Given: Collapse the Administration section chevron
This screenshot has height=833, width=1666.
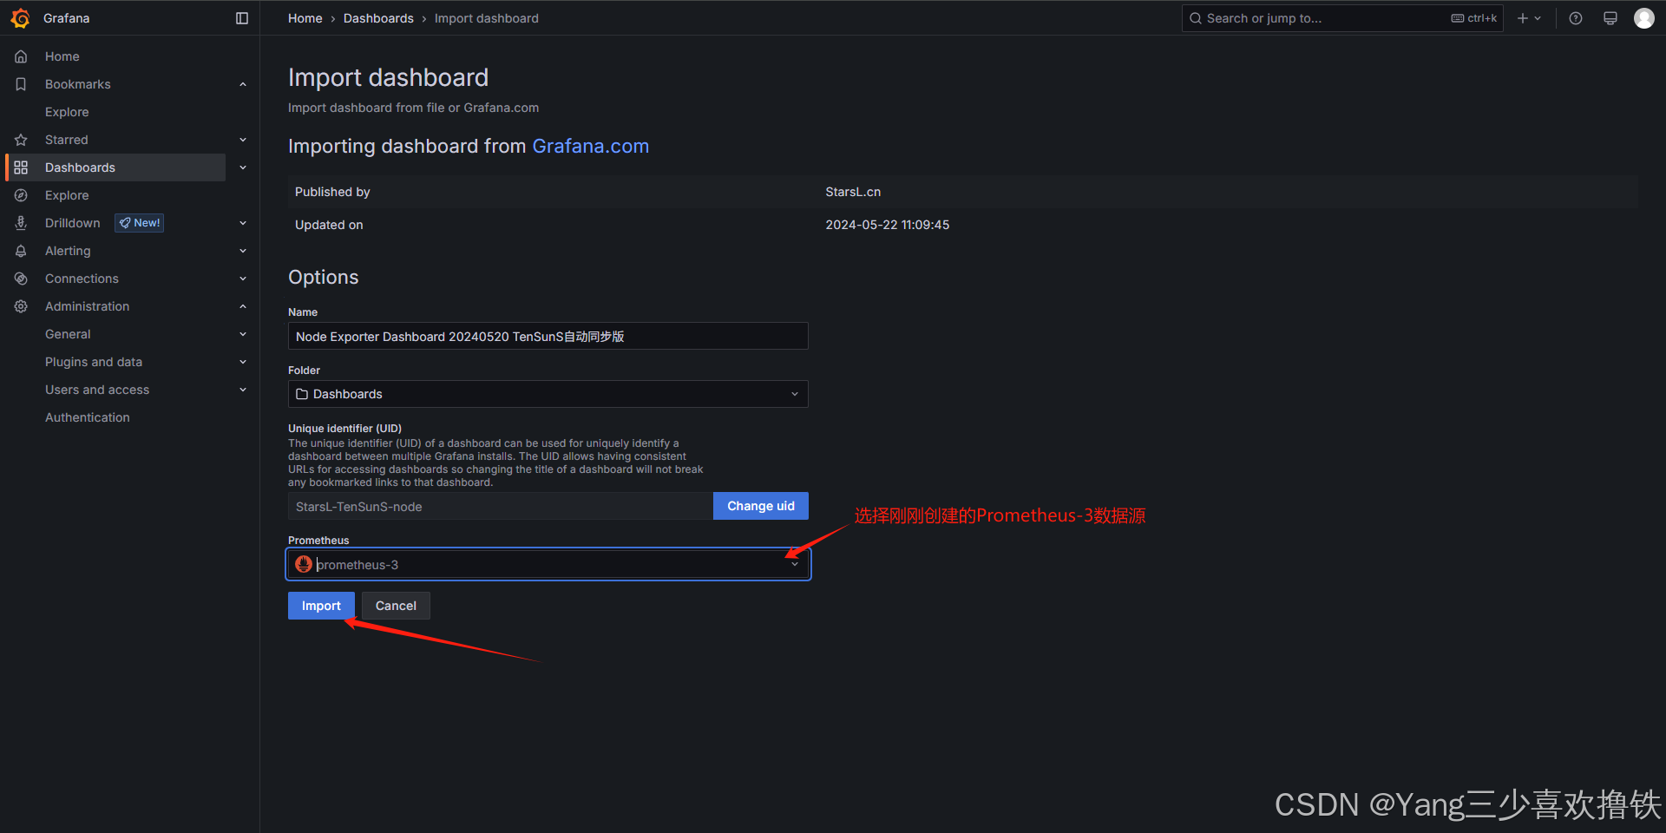Looking at the screenshot, I should click(x=243, y=306).
